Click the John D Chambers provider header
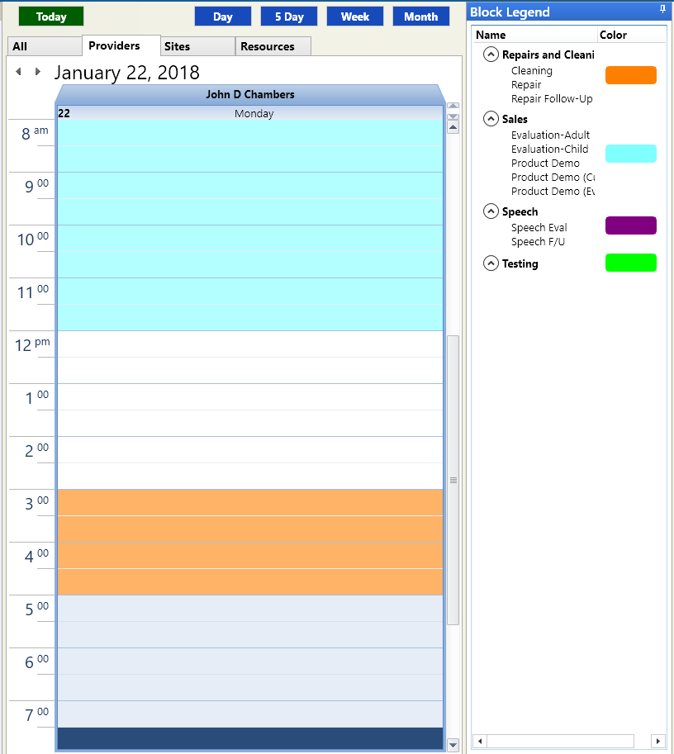Viewport: 674px width, 754px height. click(x=249, y=94)
